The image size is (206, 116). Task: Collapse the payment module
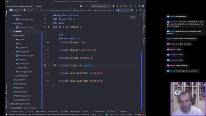pos(12,35)
